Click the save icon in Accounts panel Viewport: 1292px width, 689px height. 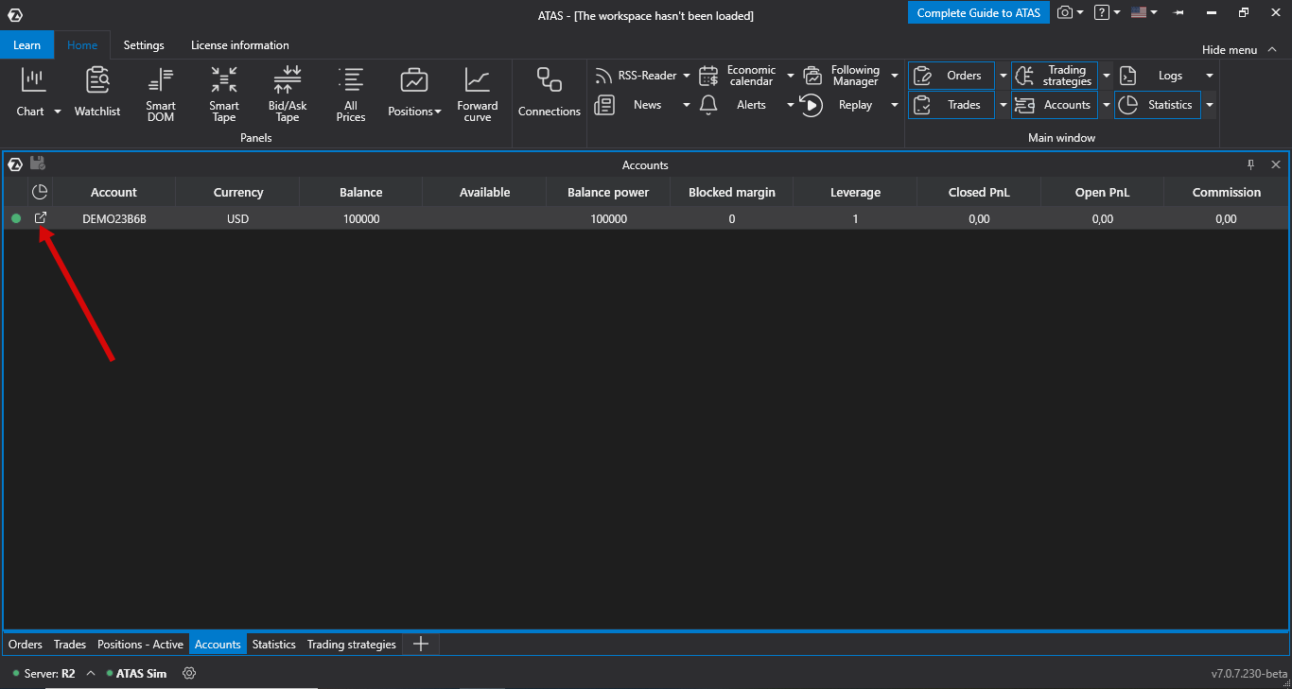38,164
